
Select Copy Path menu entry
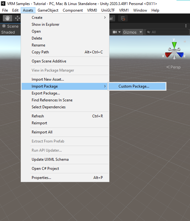point(65,52)
